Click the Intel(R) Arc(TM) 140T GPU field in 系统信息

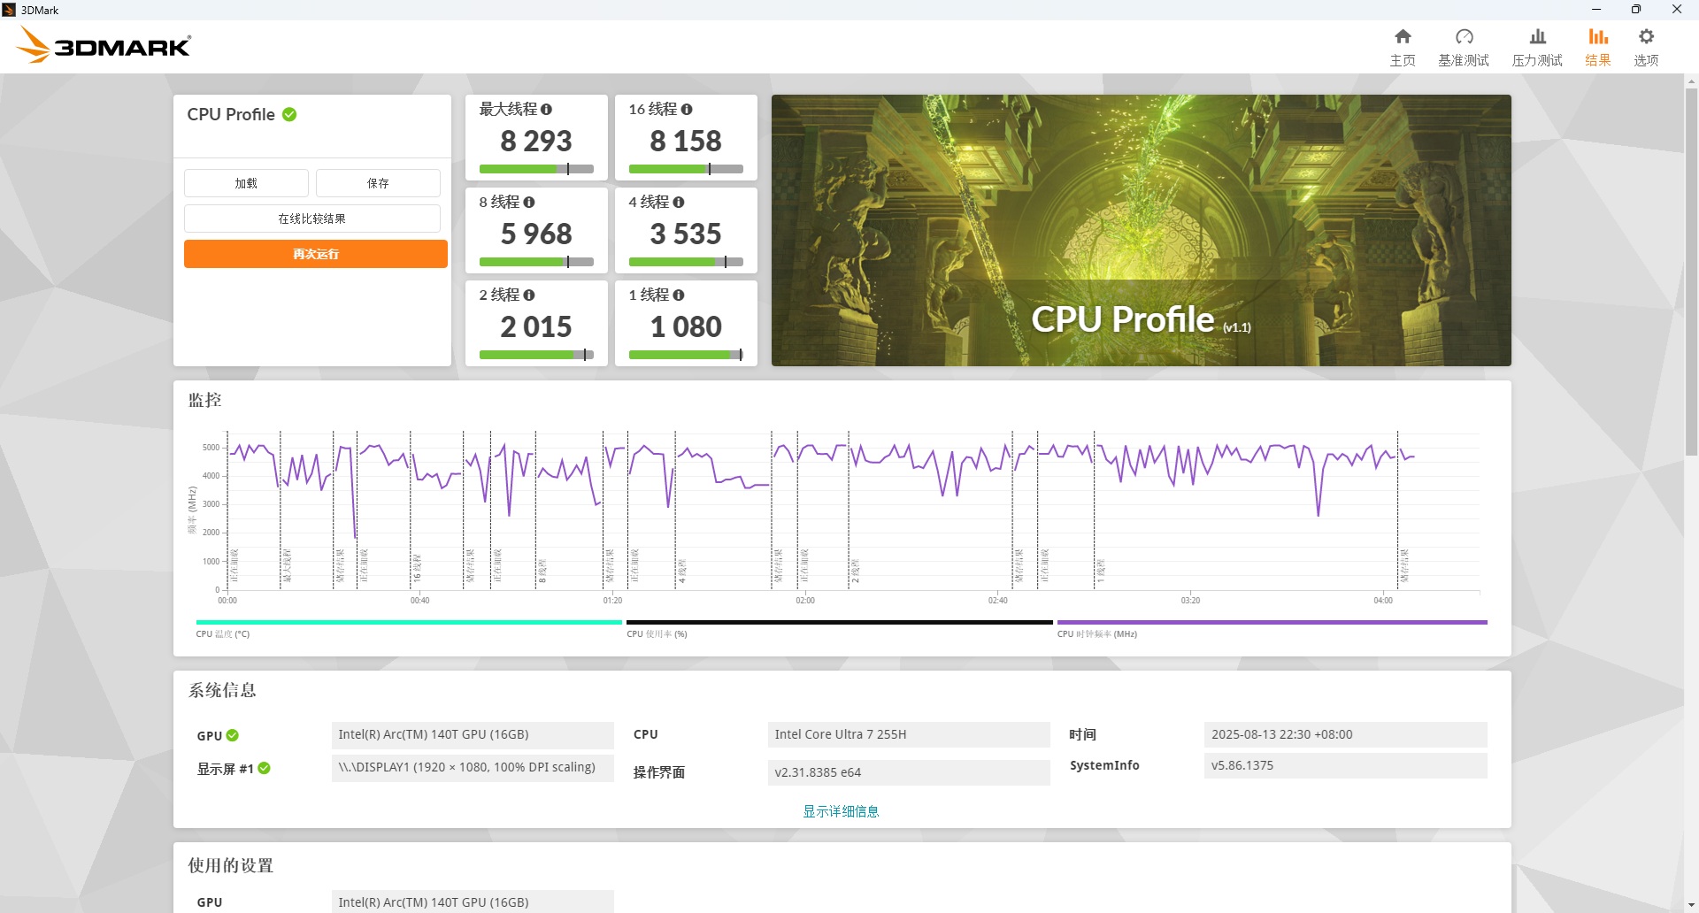473,735
